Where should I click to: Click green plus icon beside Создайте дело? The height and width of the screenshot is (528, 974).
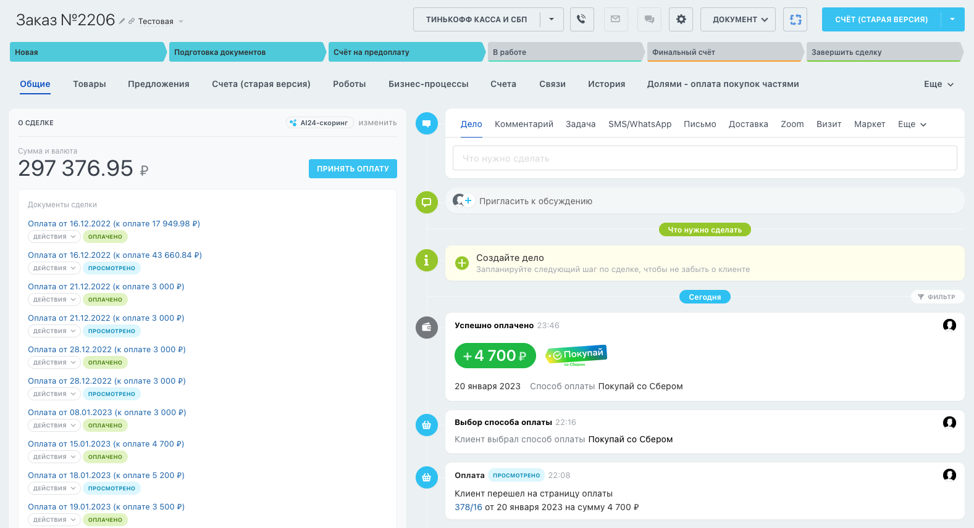(x=462, y=263)
